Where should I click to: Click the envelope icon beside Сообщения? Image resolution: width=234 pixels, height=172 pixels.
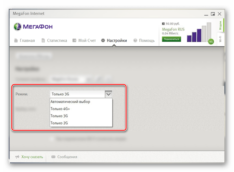pyautogui.click(x=53, y=157)
